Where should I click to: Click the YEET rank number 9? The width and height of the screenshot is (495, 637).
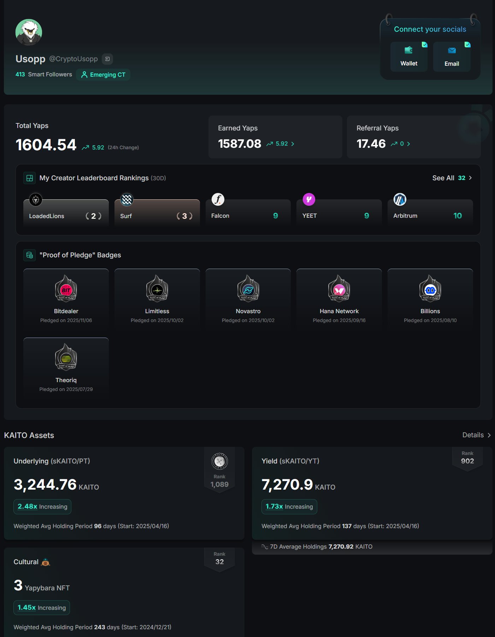pyautogui.click(x=367, y=216)
